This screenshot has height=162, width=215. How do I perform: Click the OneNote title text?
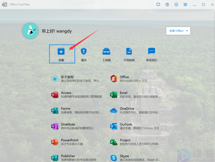click(68, 124)
